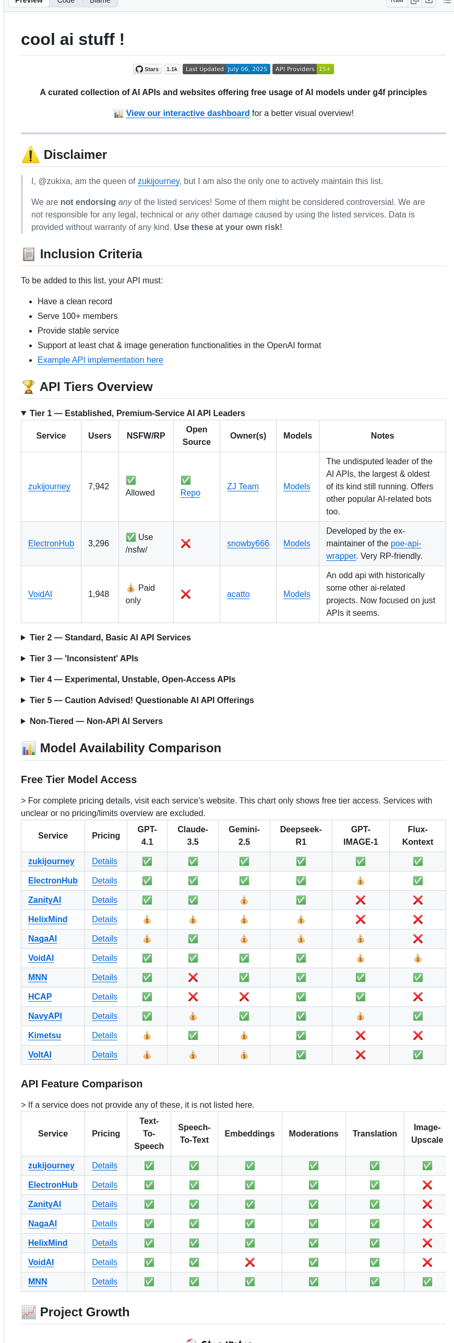This screenshot has width=454, height=1343.
Task: Click the GitHub Stars badge
Action: pyautogui.click(x=147, y=69)
